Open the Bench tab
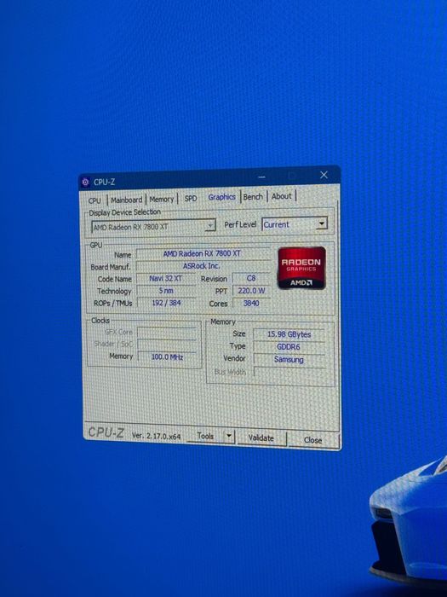447x597 pixels. click(x=253, y=197)
